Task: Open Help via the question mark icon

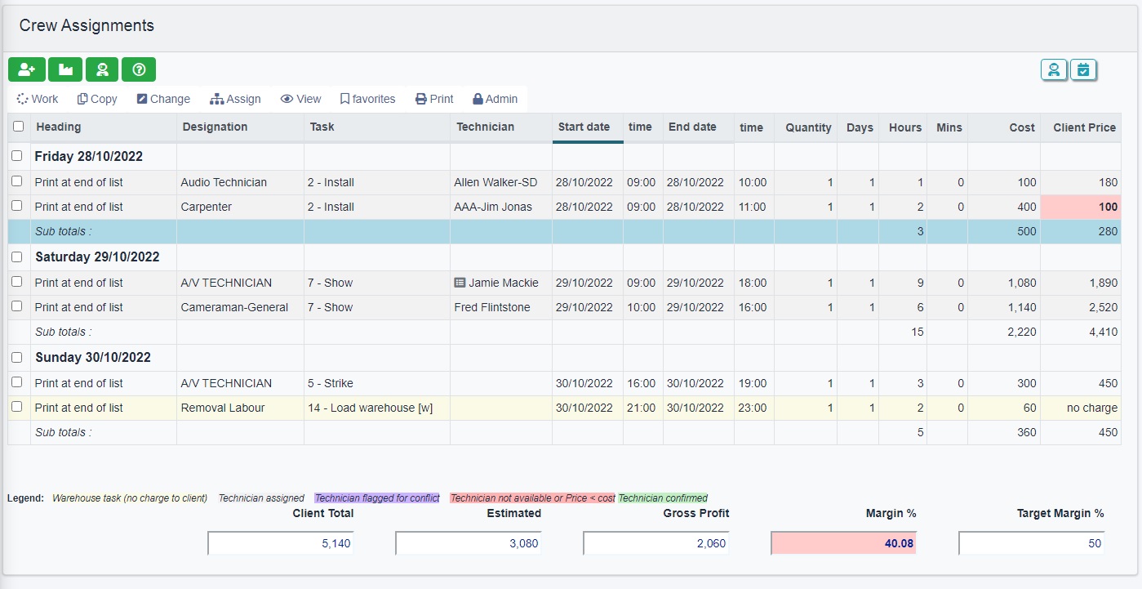Action: point(138,69)
